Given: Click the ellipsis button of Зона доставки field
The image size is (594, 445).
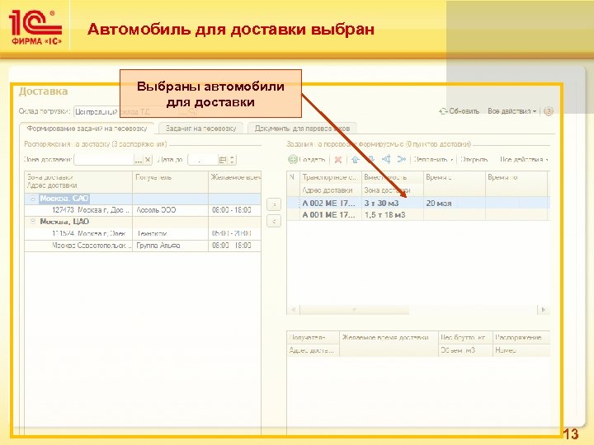Looking at the screenshot, I should click(139, 160).
